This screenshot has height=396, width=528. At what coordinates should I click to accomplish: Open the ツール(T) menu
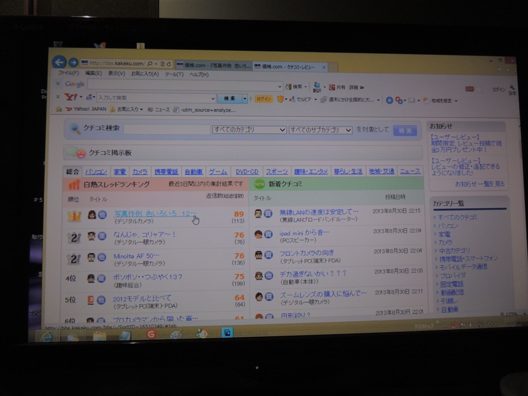[174, 74]
